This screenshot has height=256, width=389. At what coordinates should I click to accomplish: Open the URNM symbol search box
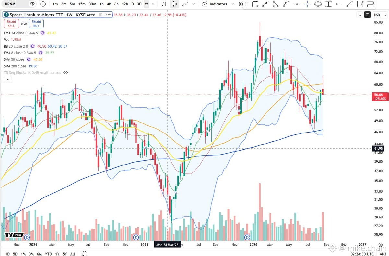15,4
